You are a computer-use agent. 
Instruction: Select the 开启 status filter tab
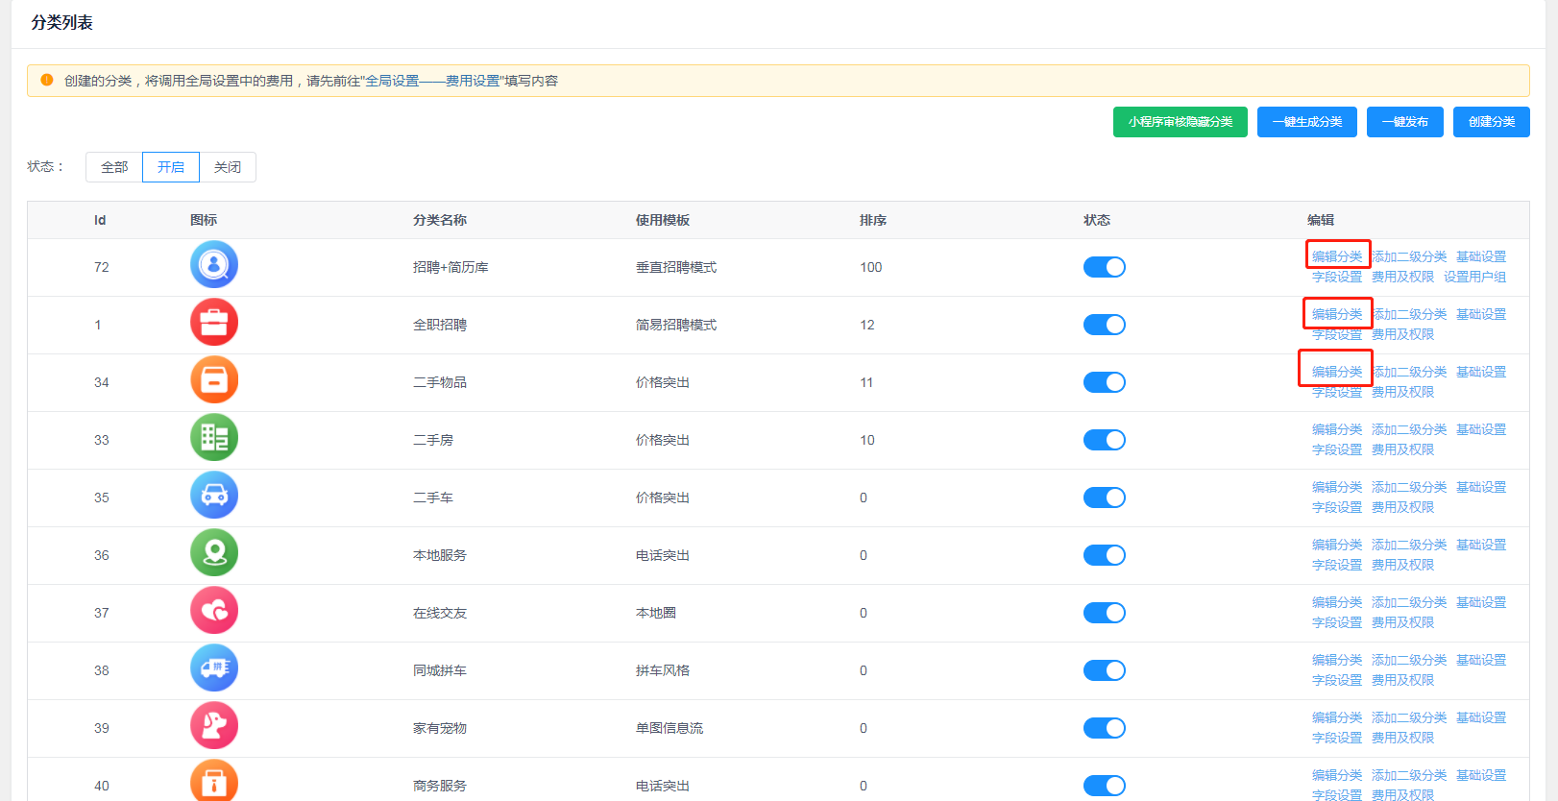171,167
